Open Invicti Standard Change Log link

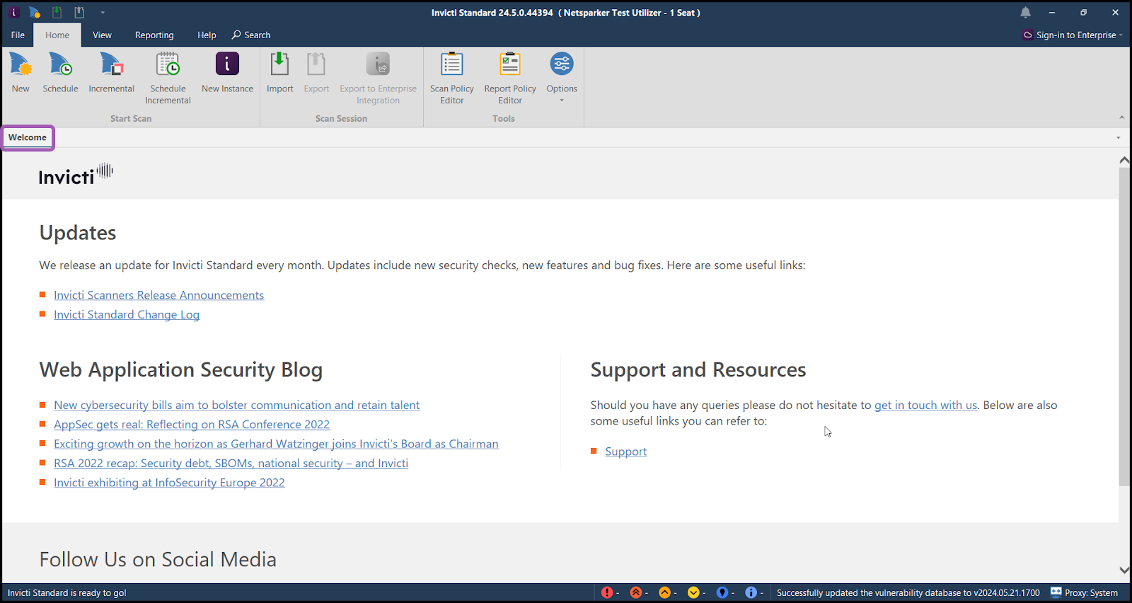[x=127, y=315]
